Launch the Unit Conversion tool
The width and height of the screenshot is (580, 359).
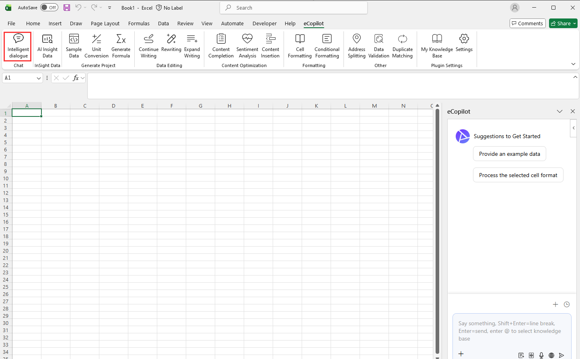pos(97,46)
